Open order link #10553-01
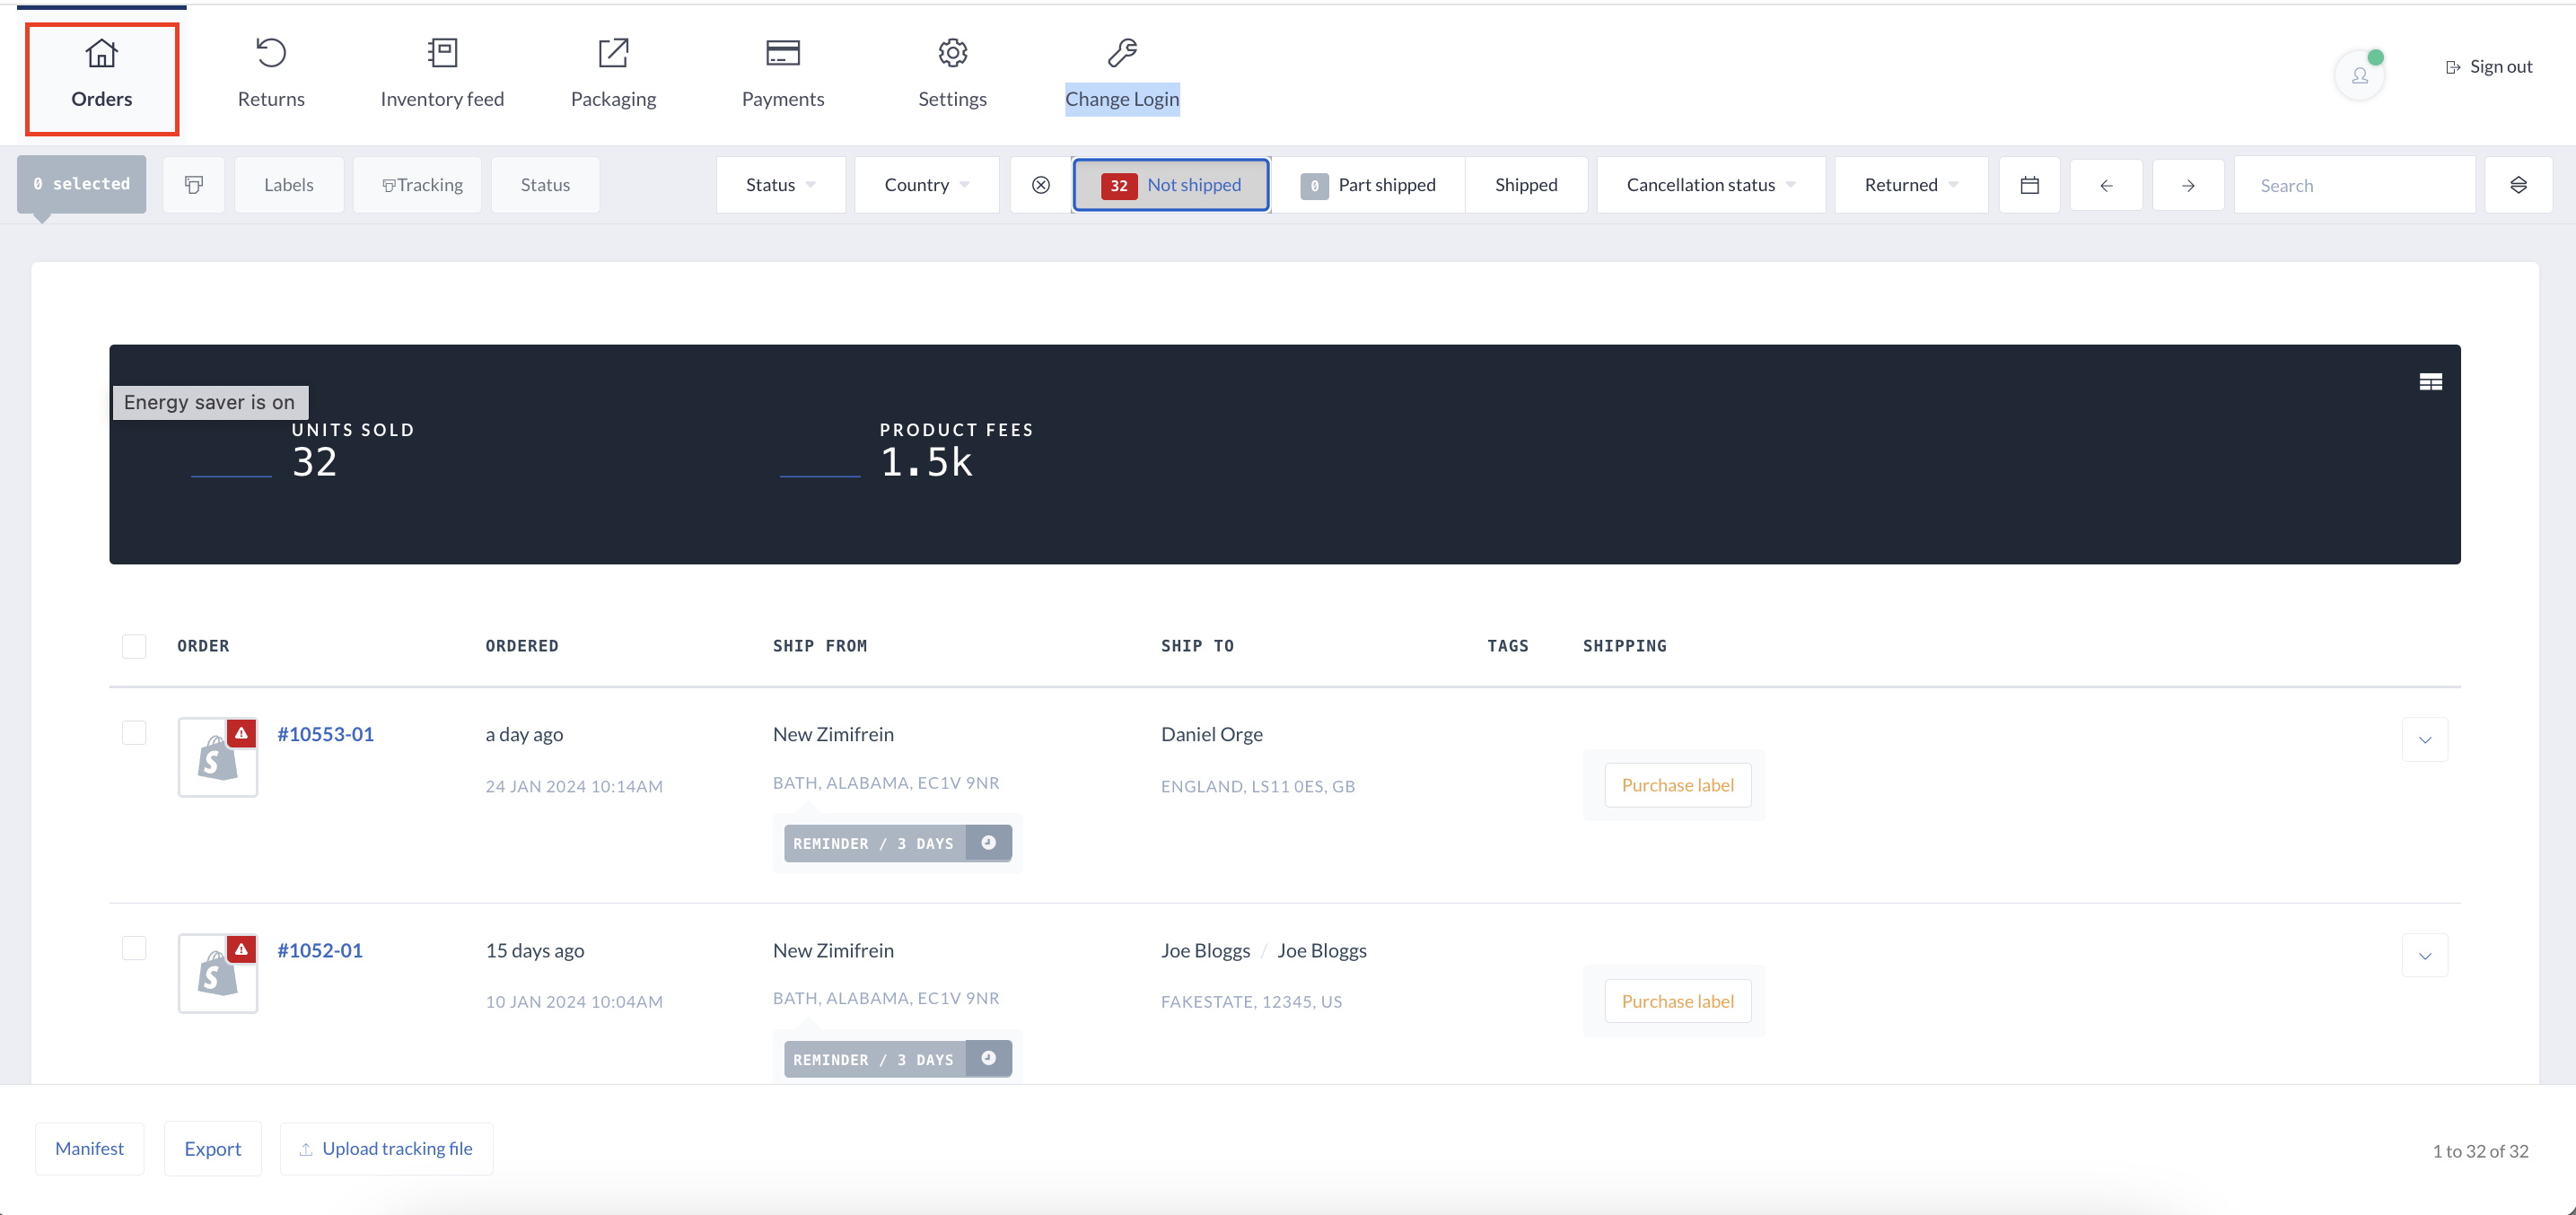The image size is (2576, 1215). pyautogui.click(x=326, y=734)
